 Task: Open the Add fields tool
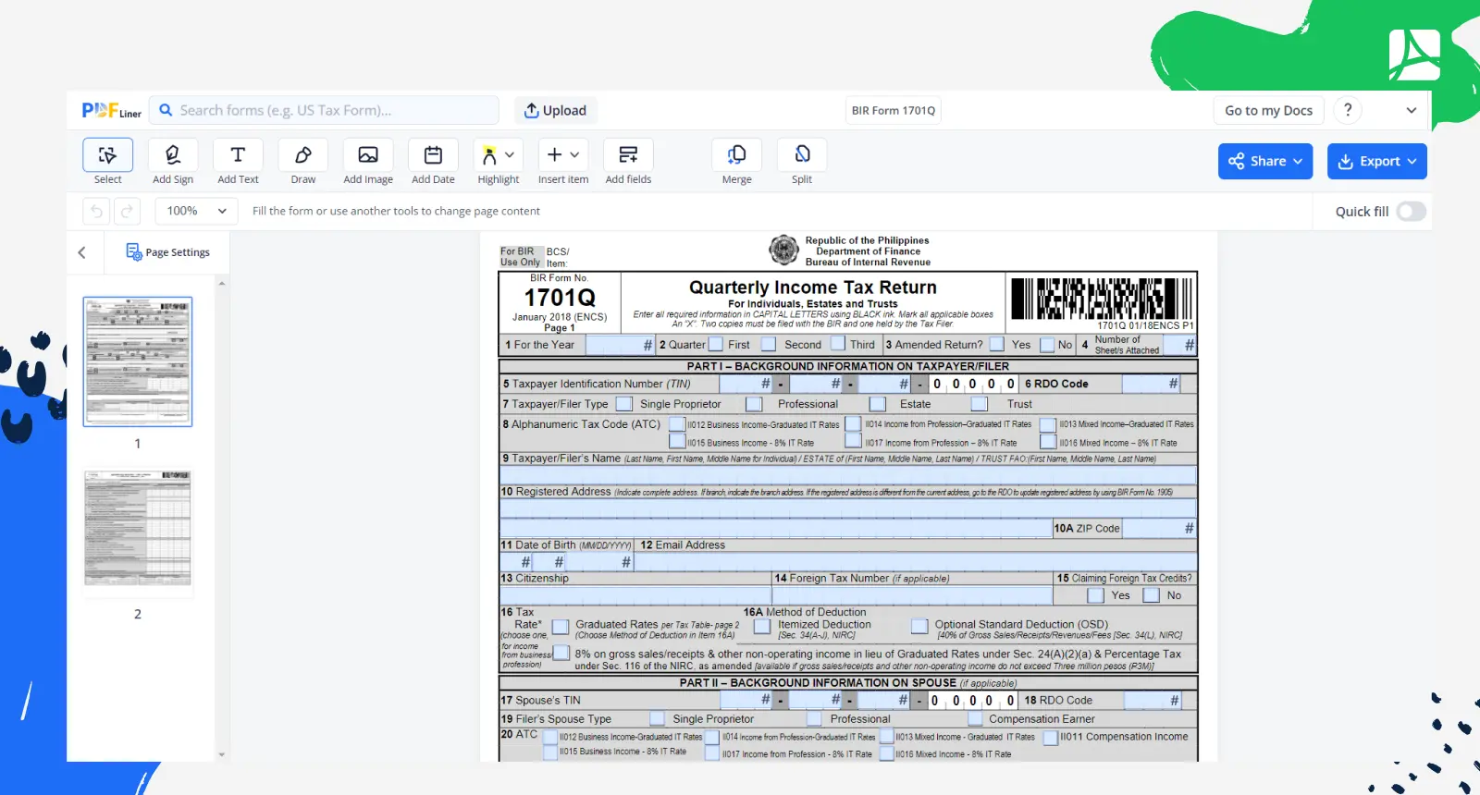[628, 155]
